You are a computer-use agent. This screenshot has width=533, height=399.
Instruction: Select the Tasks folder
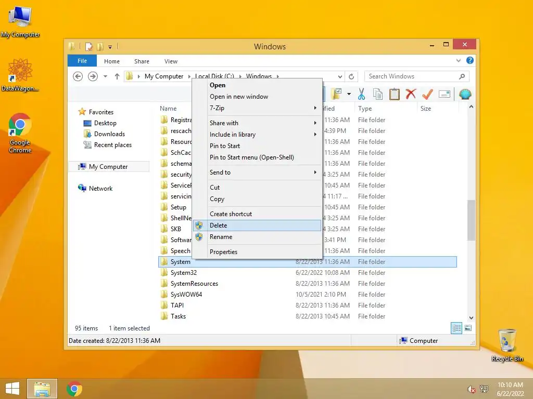(307, 316)
